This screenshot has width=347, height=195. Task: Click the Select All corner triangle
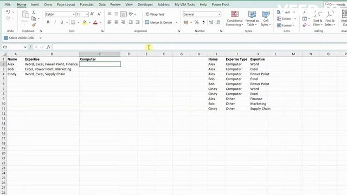click(x=4, y=54)
